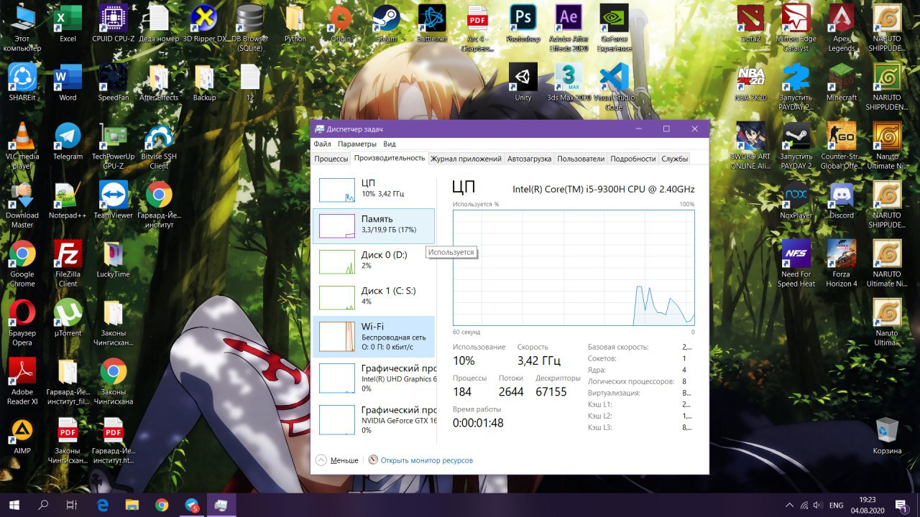Switch to the Службы tab
This screenshot has width=920, height=517.
click(675, 159)
